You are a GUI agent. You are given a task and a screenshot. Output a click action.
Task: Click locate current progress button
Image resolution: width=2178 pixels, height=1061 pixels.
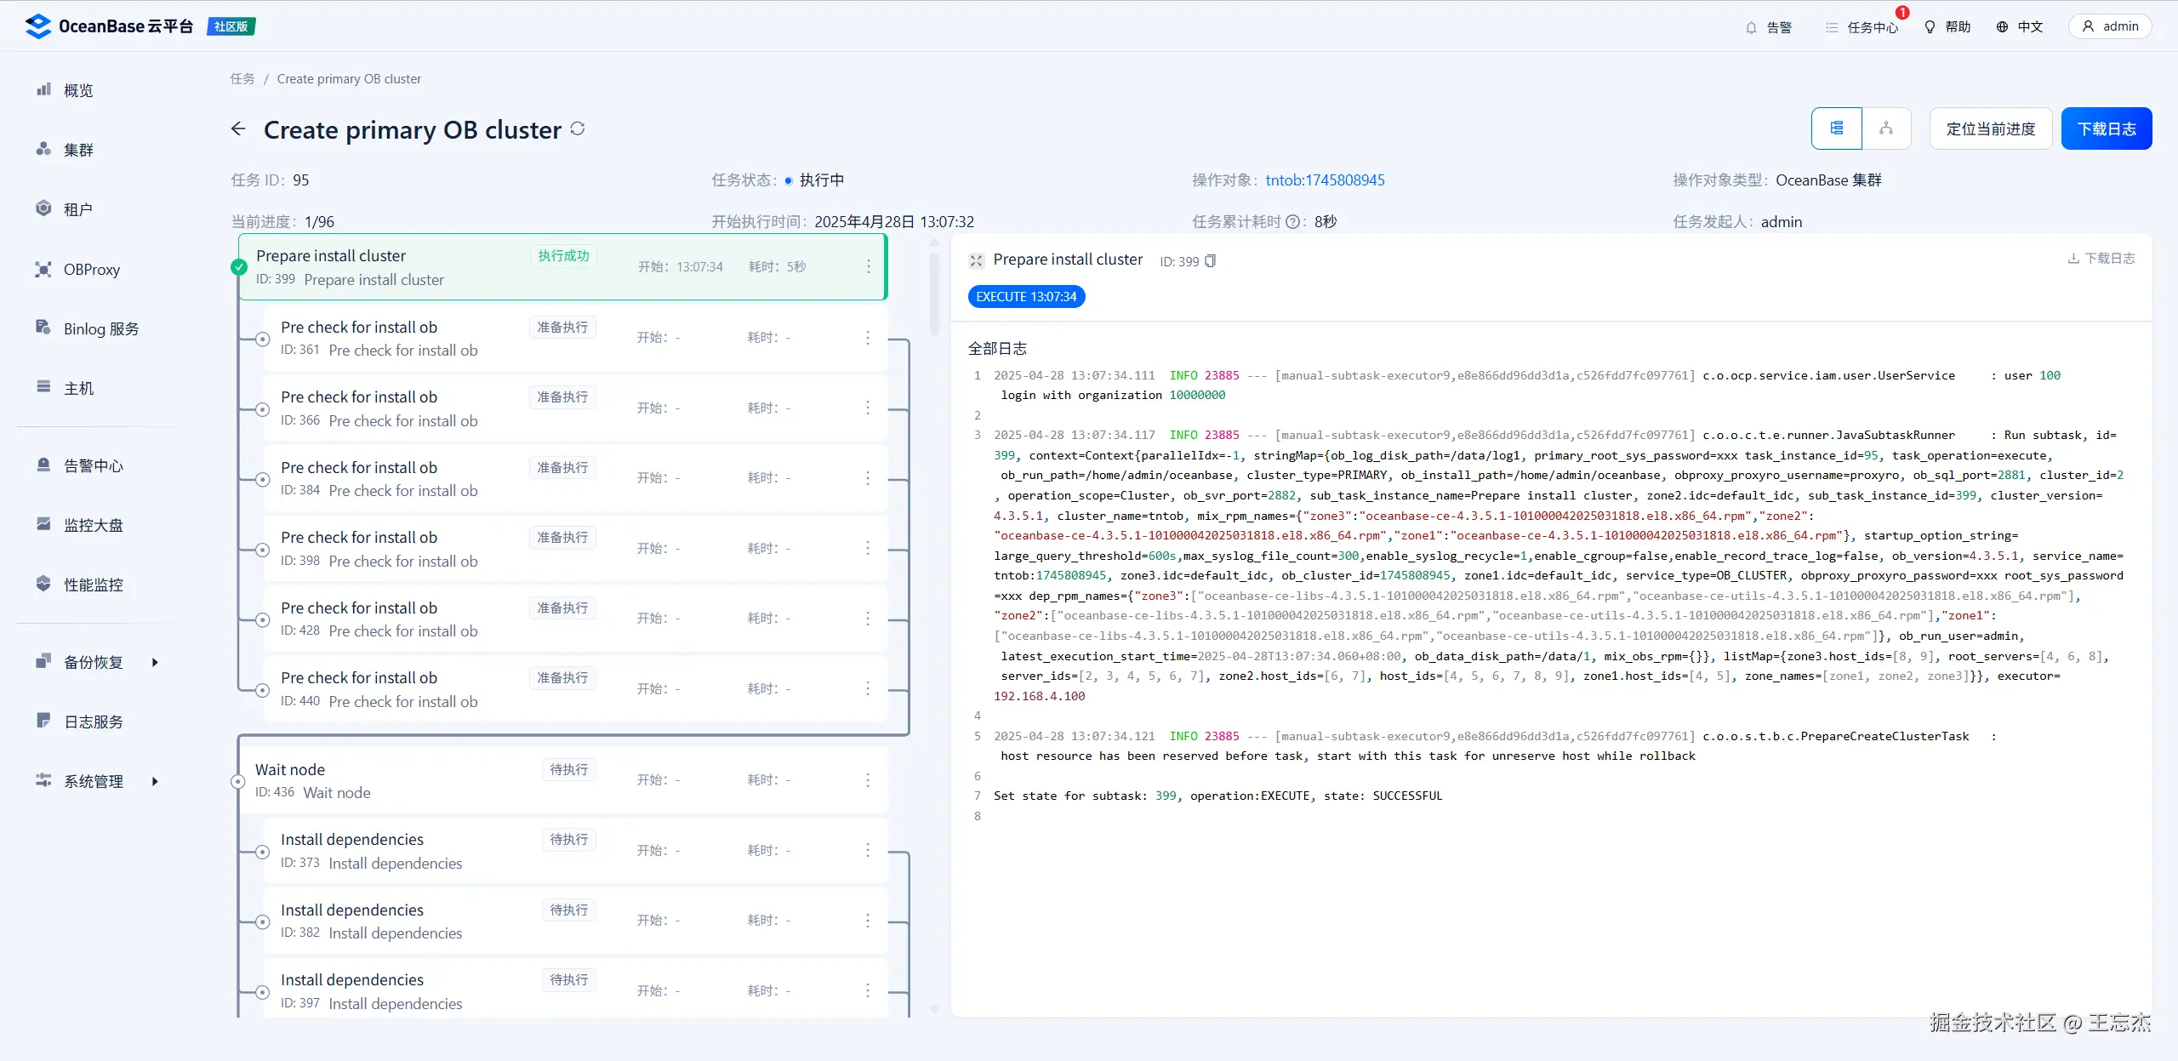pyautogui.click(x=1990, y=128)
